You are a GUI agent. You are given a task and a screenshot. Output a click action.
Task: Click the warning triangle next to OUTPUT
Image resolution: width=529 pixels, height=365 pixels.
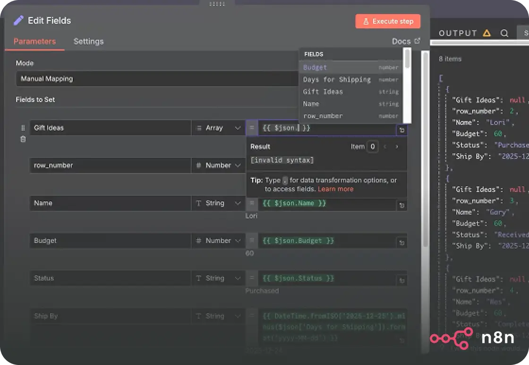(486, 33)
